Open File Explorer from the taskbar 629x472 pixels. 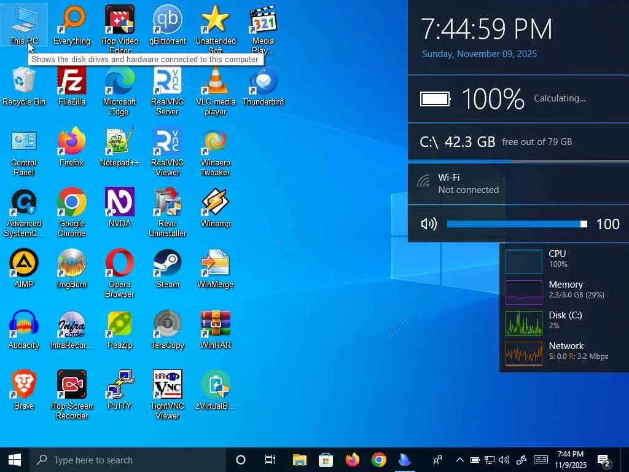(x=299, y=460)
